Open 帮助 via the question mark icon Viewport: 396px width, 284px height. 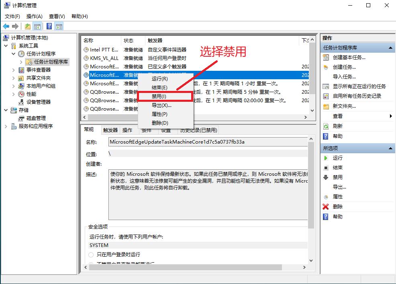click(326, 136)
